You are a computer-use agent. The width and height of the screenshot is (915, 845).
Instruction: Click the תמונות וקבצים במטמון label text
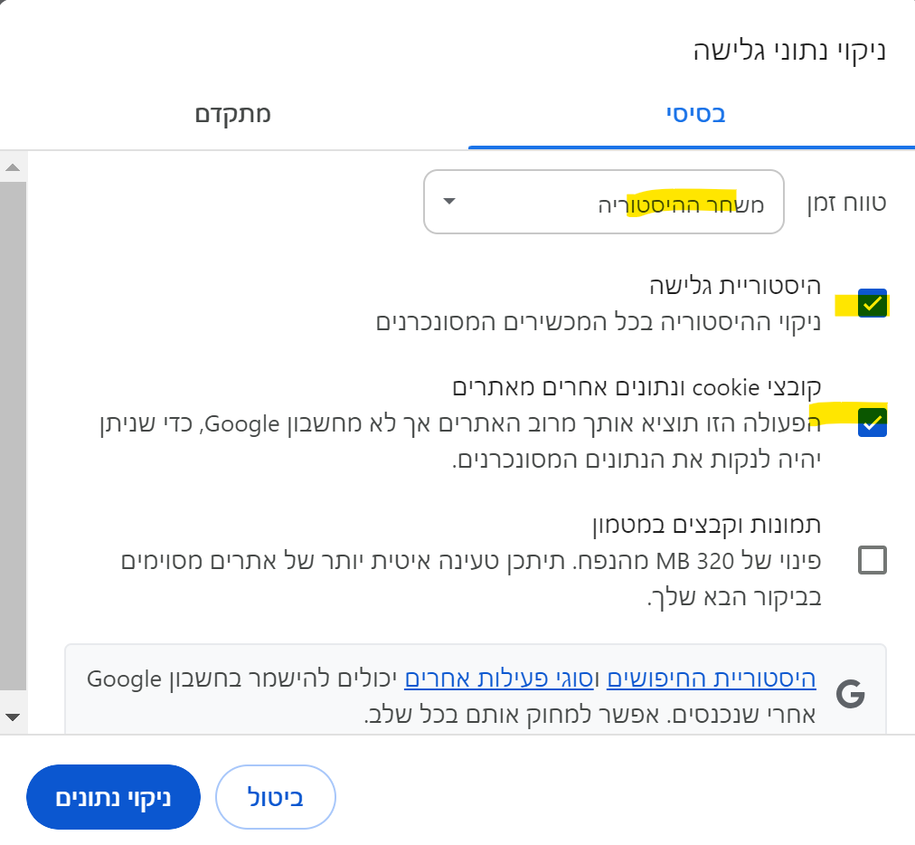click(706, 525)
